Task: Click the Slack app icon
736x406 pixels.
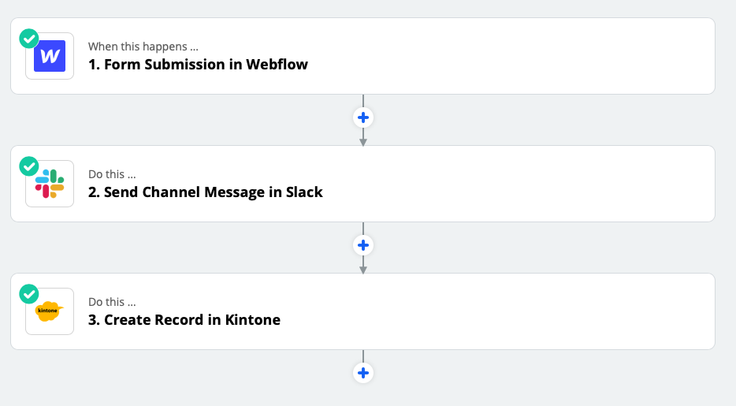Action: (50, 184)
